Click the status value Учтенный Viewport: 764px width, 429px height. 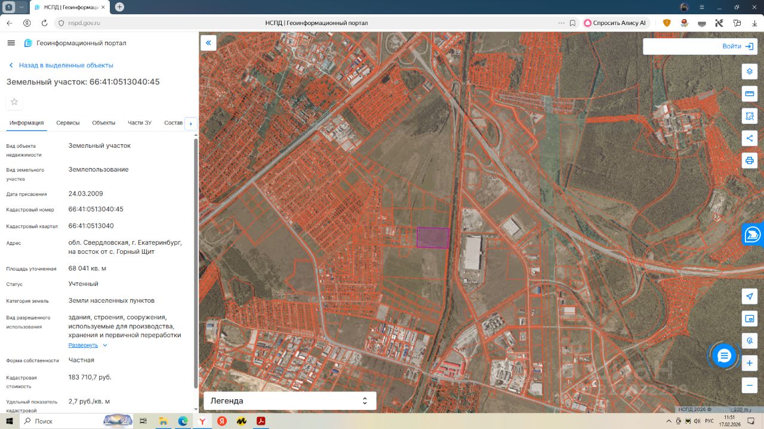[x=84, y=284]
